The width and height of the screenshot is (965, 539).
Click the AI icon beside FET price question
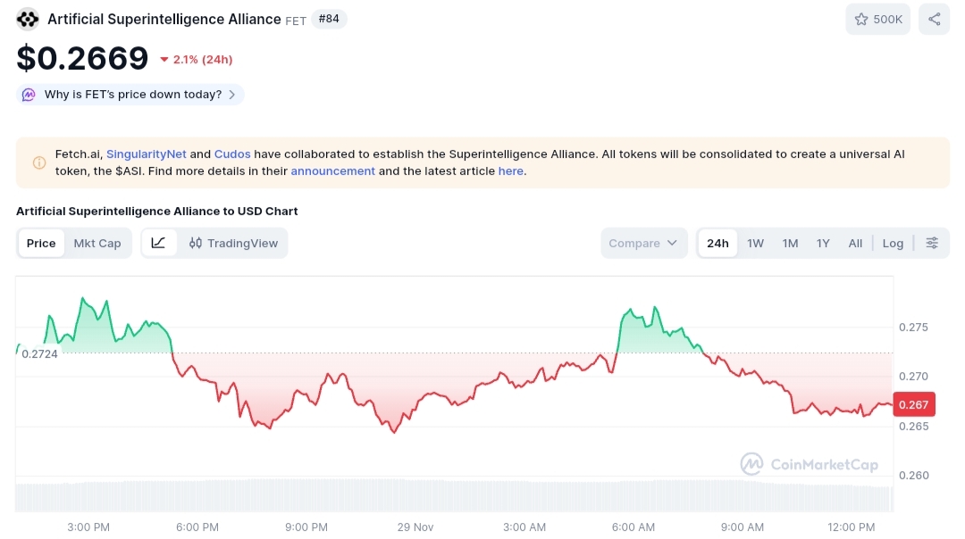tap(29, 95)
